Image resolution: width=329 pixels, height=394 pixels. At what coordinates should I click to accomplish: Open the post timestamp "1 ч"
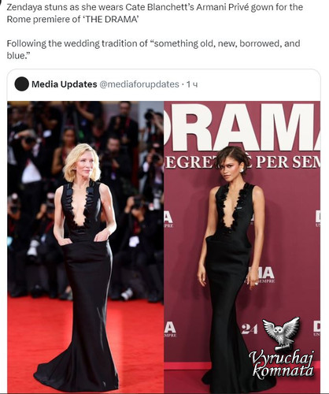(x=192, y=84)
